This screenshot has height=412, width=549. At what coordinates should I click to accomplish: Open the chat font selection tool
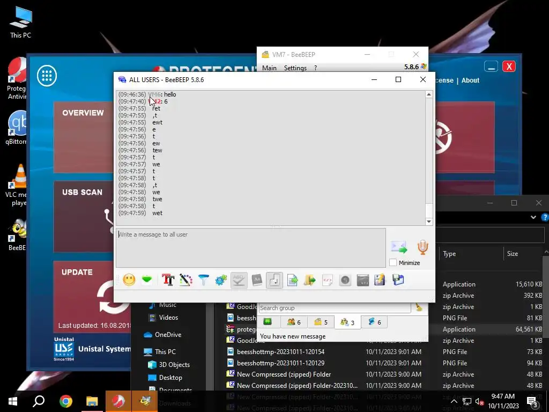click(x=168, y=280)
